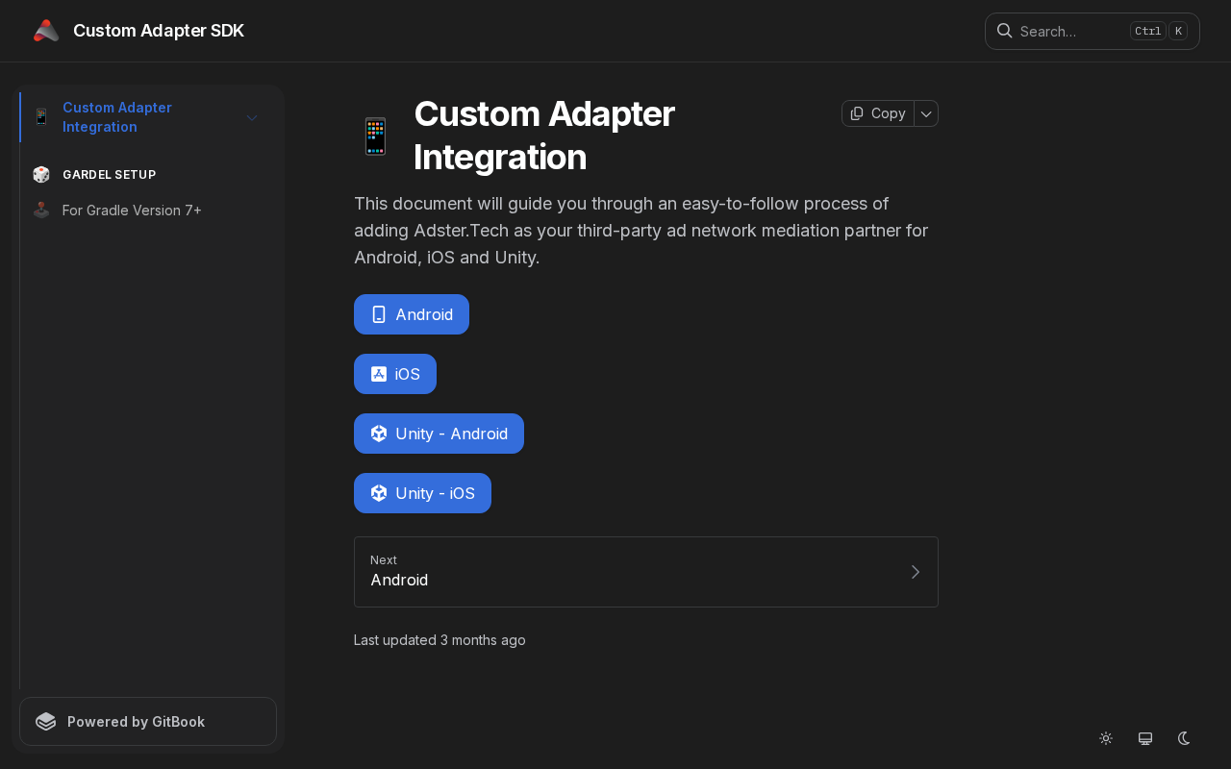Open For Gradle Version 7+ page
1231x769 pixels.
(132, 210)
